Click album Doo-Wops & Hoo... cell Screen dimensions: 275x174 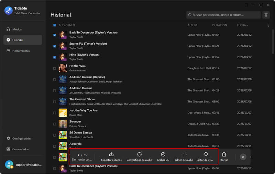pos(199,113)
